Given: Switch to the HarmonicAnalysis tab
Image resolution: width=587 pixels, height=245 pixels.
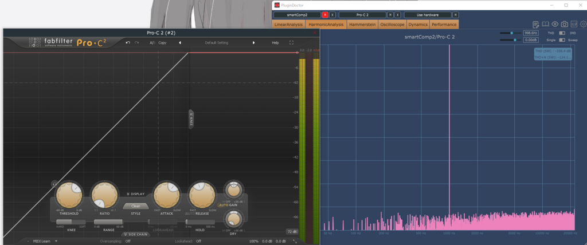Looking at the screenshot, I should 326,24.
